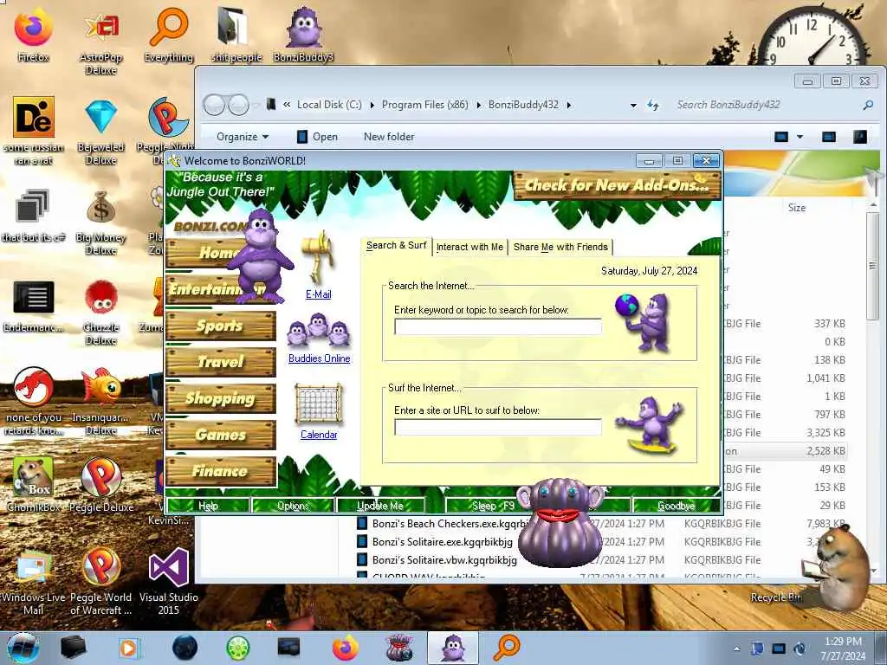Launch AstroPop Deluxe from the desktop
The image size is (887, 665).
click(100, 29)
